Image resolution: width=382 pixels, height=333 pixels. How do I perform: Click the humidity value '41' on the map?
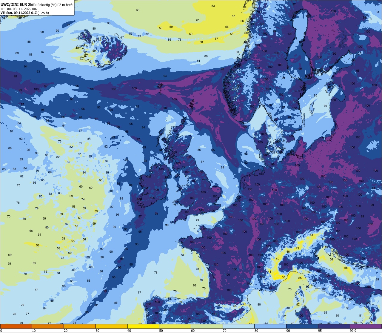point(269,272)
